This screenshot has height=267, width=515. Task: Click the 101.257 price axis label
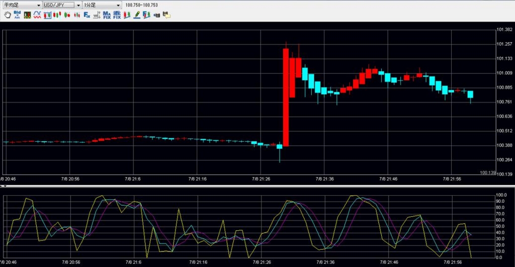504,44
